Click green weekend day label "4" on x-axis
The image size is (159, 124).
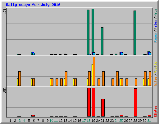click(x=24, y=121)
